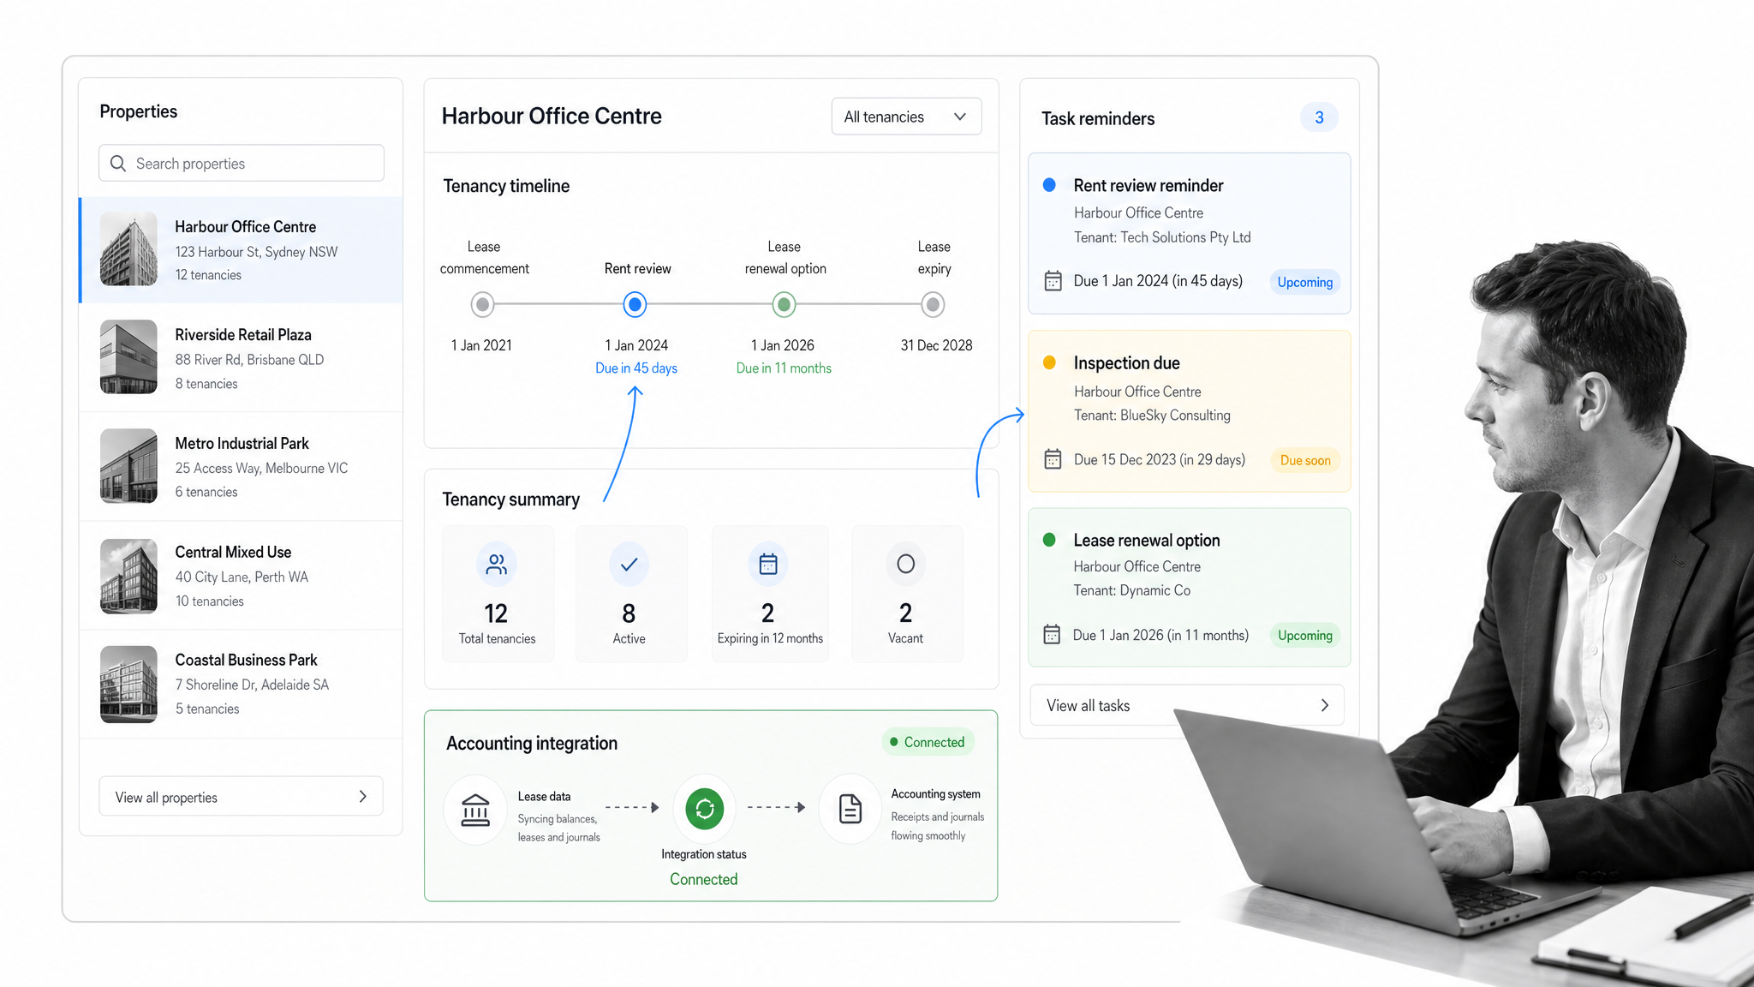Click the calendar icon beside Due 15 Dec 2023
1754x987 pixels.
point(1053,459)
